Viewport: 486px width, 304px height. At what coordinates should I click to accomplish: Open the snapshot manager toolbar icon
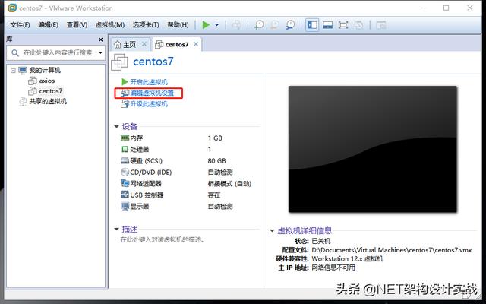tap(290, 25)
